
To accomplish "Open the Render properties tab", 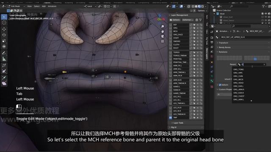I will click(x=212, y=38).
